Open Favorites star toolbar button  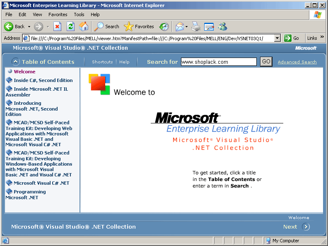point(139,27)
